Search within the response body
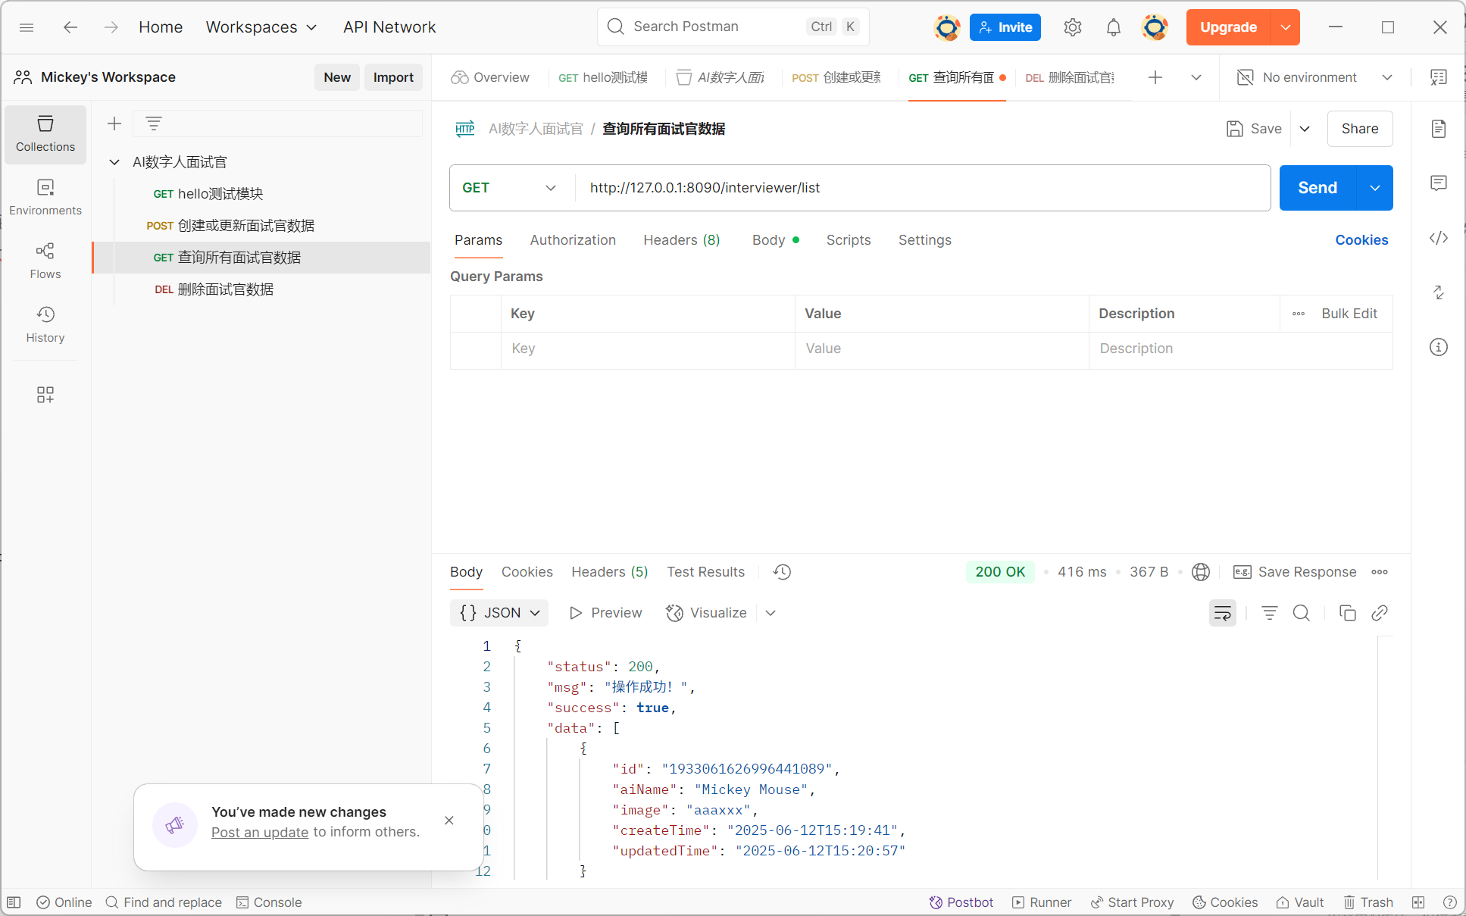 pyautogui.click(x=1301, y=613)
